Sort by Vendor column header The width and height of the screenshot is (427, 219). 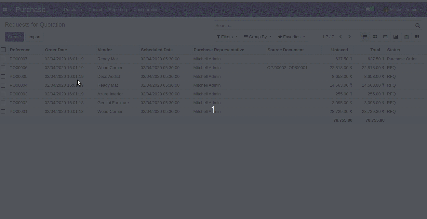[105, 50]
